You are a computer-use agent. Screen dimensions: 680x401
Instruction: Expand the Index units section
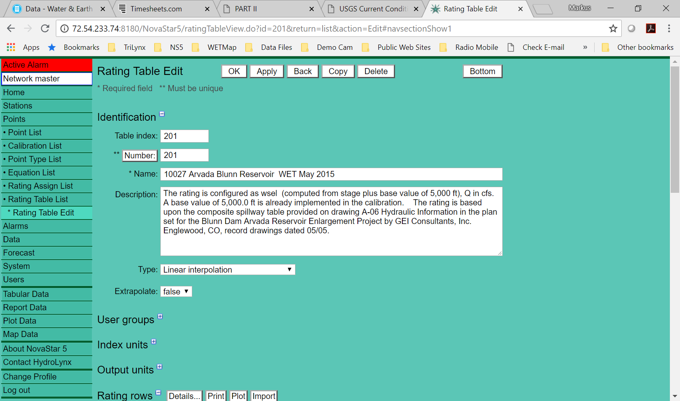tap(154, 342)
